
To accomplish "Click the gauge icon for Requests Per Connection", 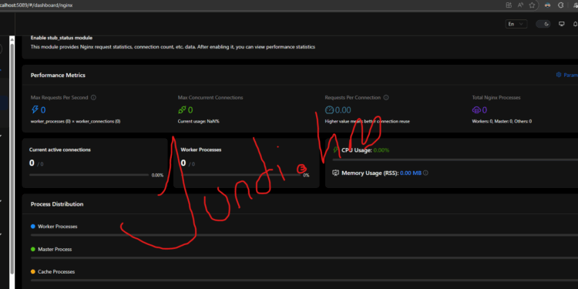I will [329, 110].
